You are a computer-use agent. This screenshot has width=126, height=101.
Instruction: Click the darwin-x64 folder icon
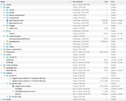[10, 84]
